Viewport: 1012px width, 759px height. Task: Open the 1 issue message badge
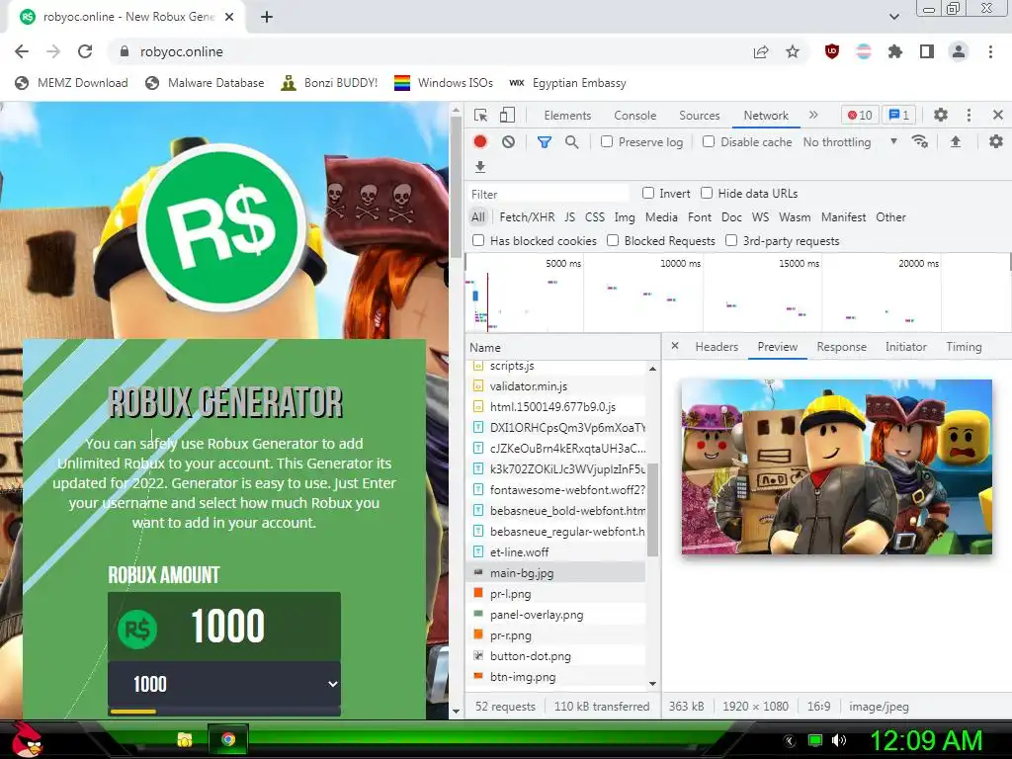899,116
